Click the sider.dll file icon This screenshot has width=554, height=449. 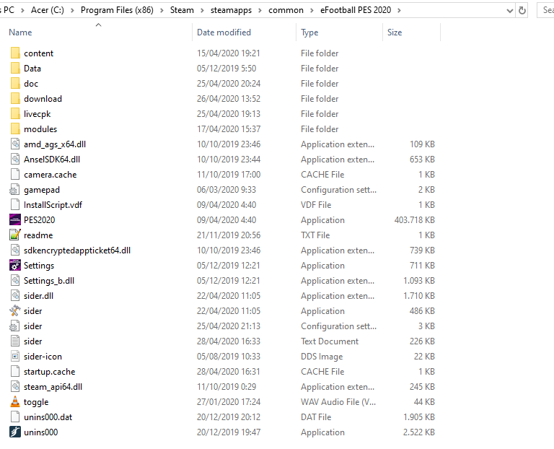(x=15, y=296)
